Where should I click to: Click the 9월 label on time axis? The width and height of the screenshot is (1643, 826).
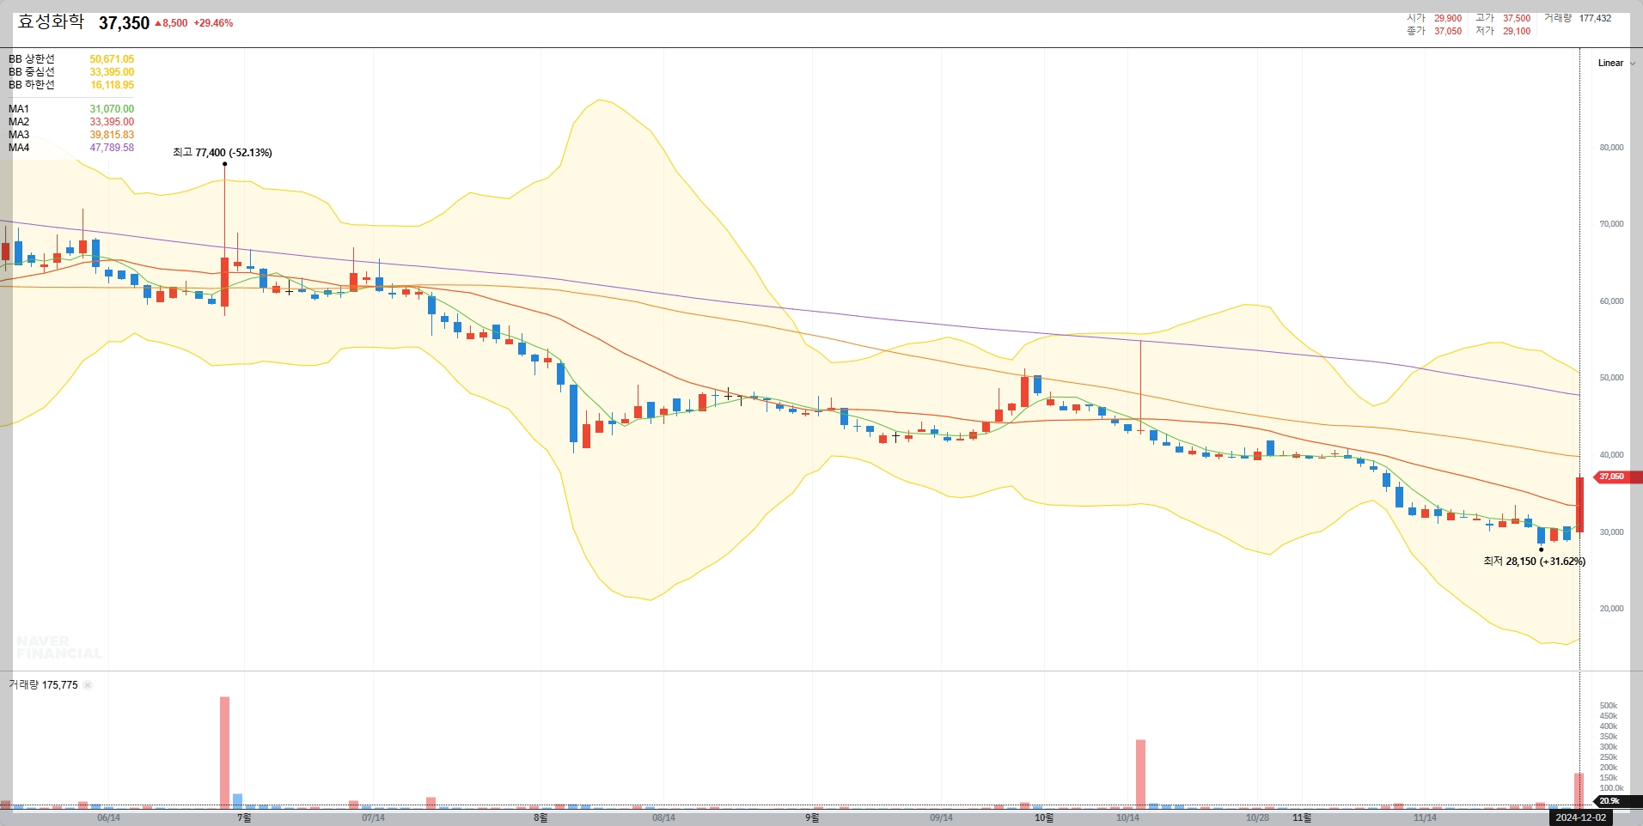[812, 817]
